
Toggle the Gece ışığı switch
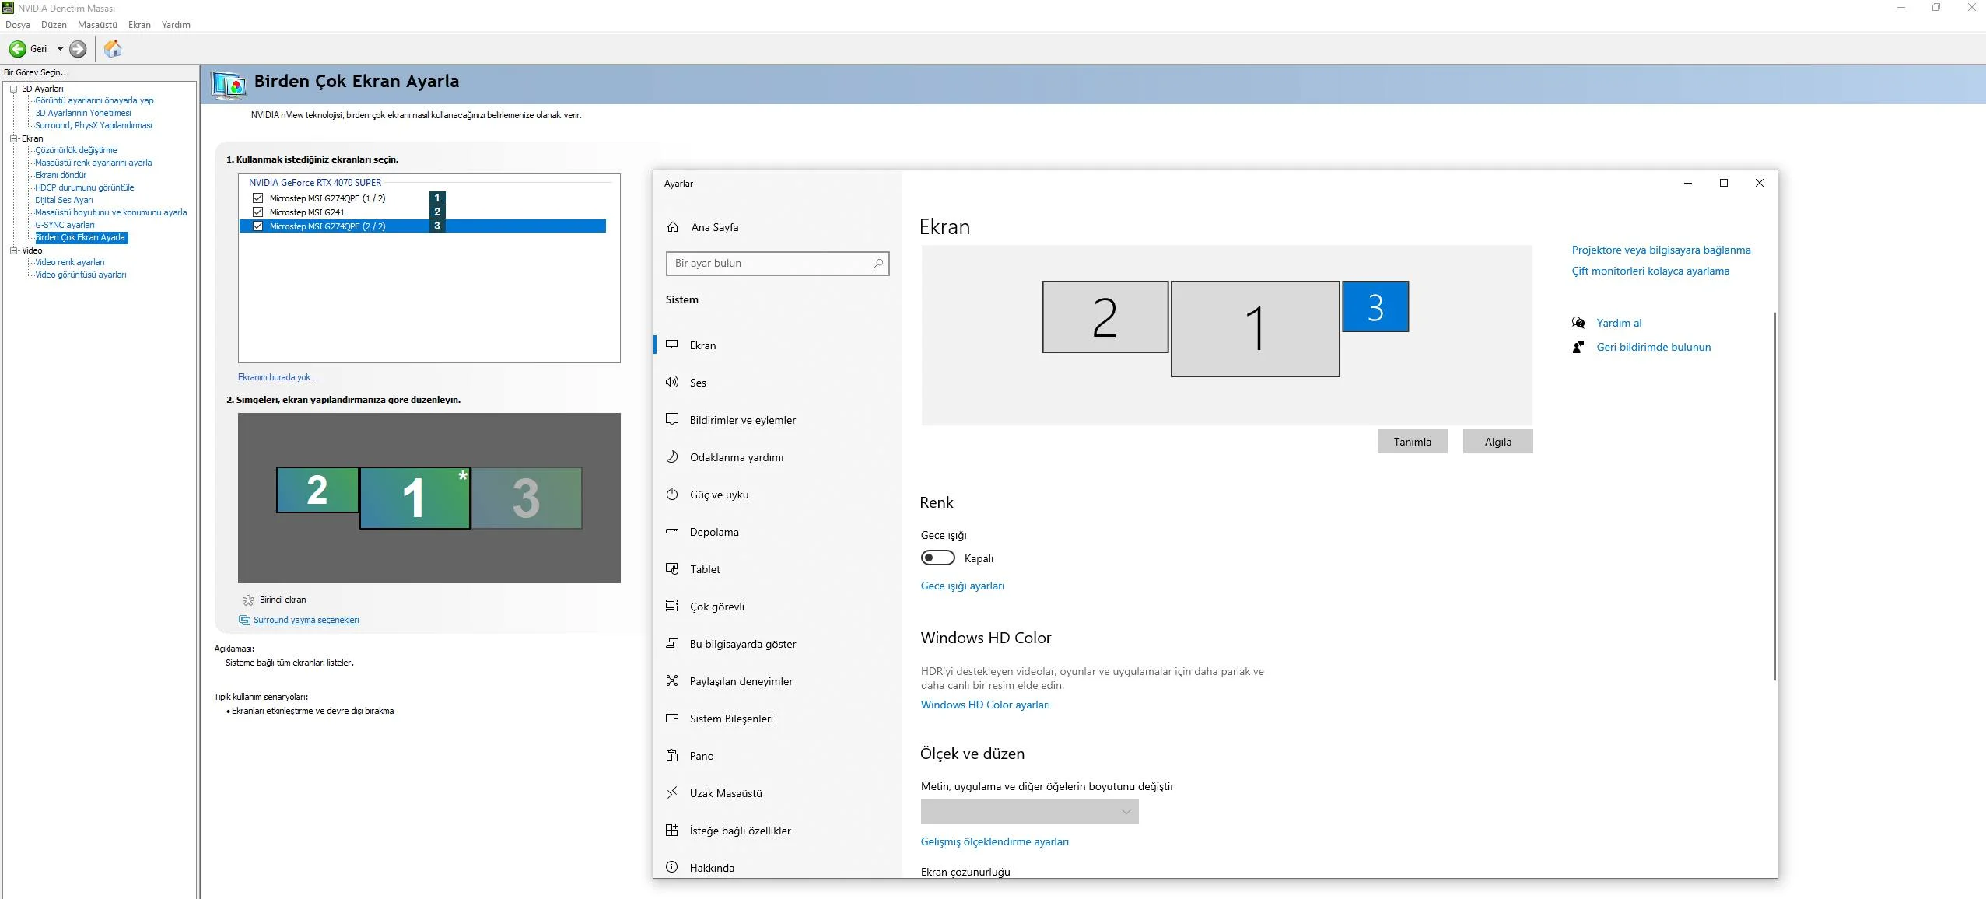tap(937, 558)
